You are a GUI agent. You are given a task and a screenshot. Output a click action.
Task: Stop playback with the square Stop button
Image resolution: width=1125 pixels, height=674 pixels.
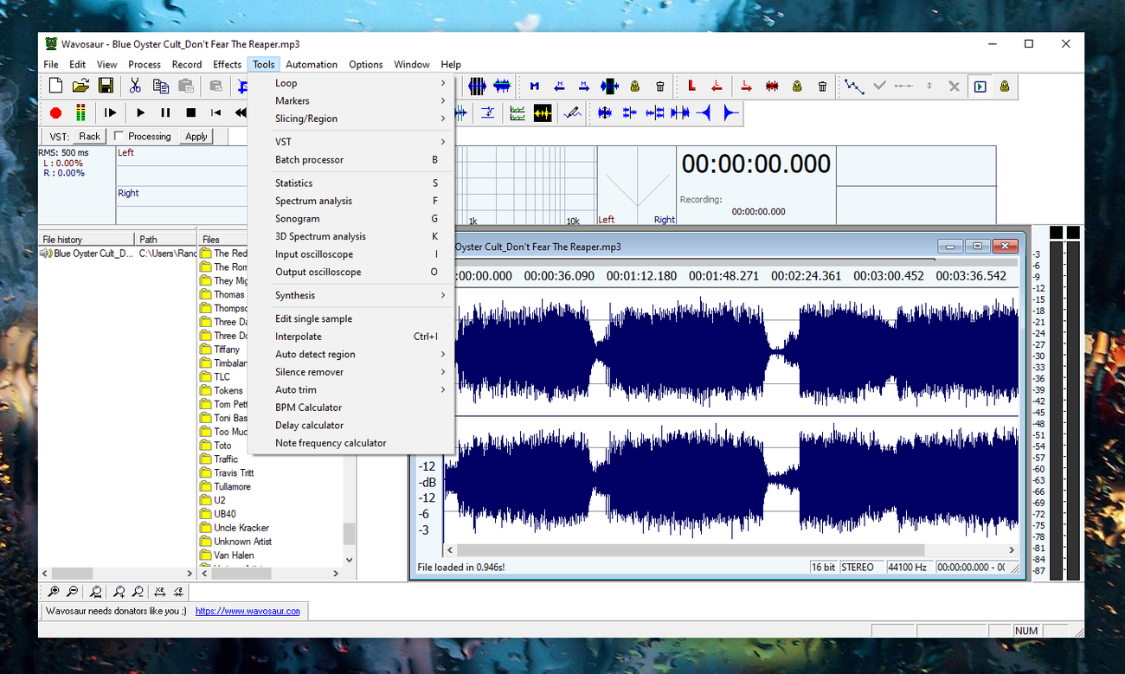191,112
